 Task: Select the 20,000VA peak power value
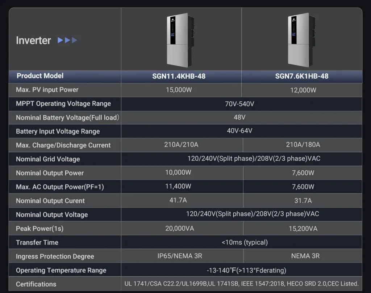[180, 228]
